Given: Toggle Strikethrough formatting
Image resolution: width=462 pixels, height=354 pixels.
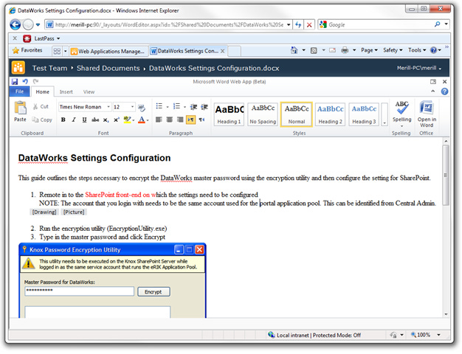Looking at the screenshot, I should (x=95, y=119).
